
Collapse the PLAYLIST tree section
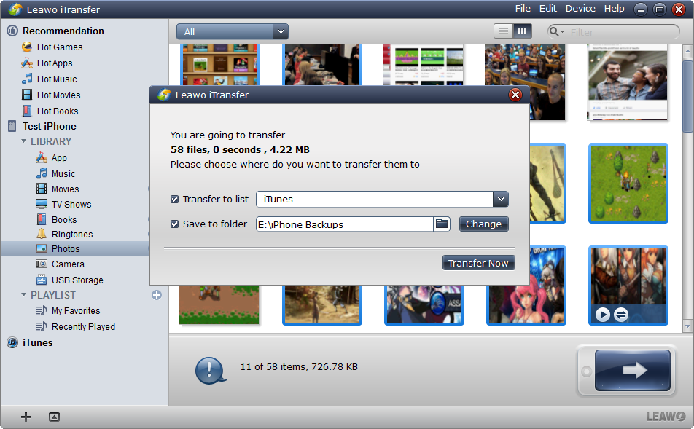coord(23,294)
